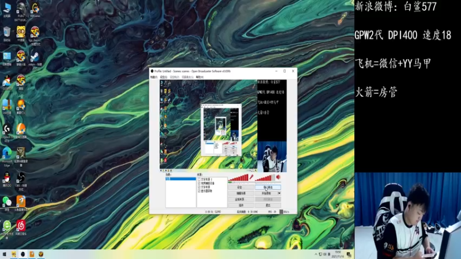The width and height of the screenshot is (461, 259).
Task: Open the 360 compression archive icon
Action: pyautogui.click(x=7, y=106)
